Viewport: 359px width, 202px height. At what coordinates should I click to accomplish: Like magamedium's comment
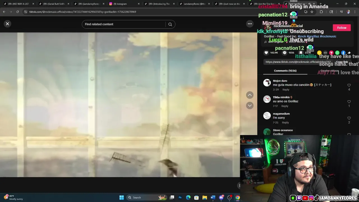(x=349, y=118)
